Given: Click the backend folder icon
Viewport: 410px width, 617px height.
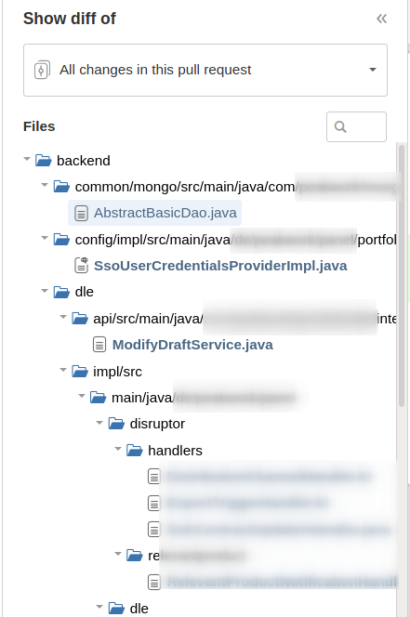Looking at the screenshot, I should point(44,161).
